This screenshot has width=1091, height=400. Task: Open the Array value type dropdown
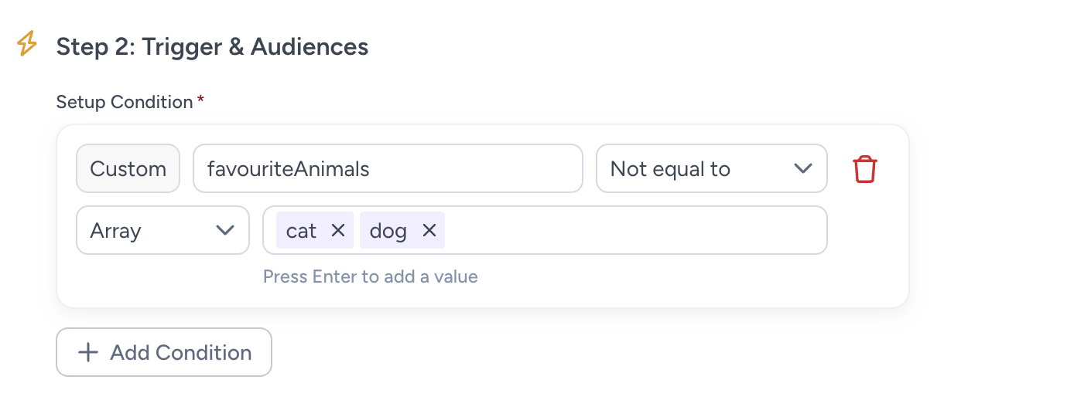(x=162, y=230)
